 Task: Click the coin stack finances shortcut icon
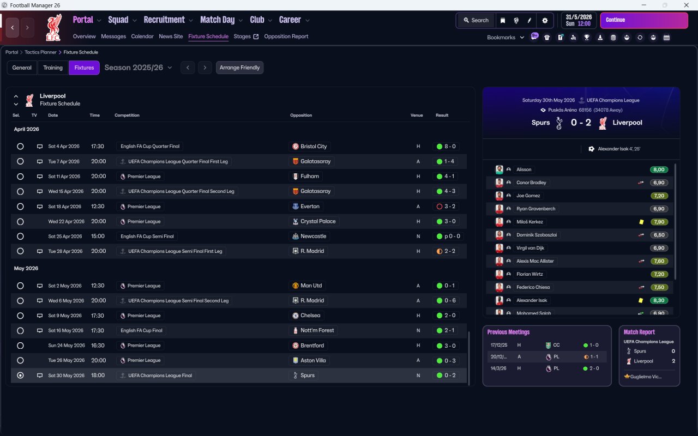coord(613,38)
